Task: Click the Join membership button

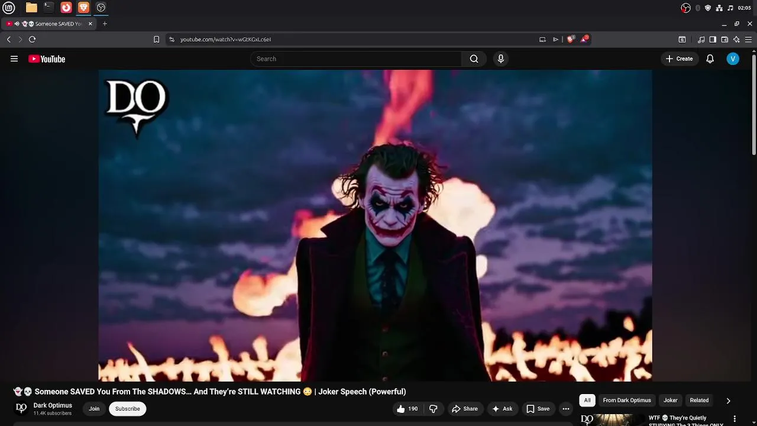Action: (94, 409)
